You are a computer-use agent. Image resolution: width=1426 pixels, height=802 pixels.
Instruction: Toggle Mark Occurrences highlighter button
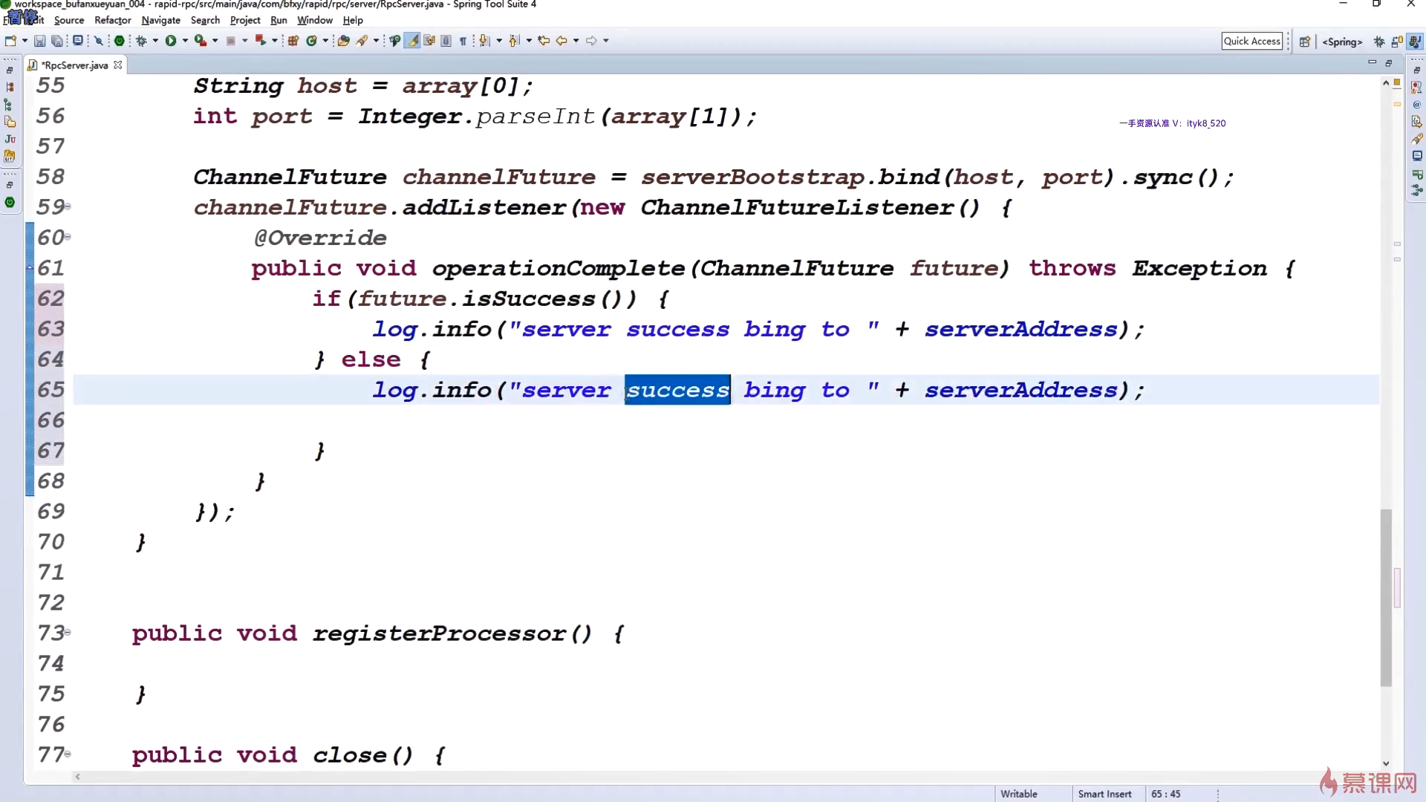(x=412, y=41)
